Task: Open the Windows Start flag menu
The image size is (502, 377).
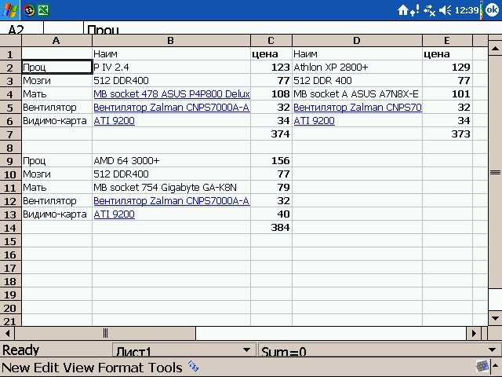Action: coord(9,10)
